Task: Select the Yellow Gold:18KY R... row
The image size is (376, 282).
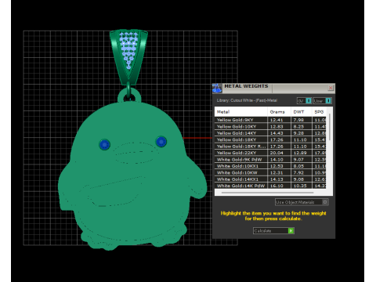Action: (x=270, y=146)
